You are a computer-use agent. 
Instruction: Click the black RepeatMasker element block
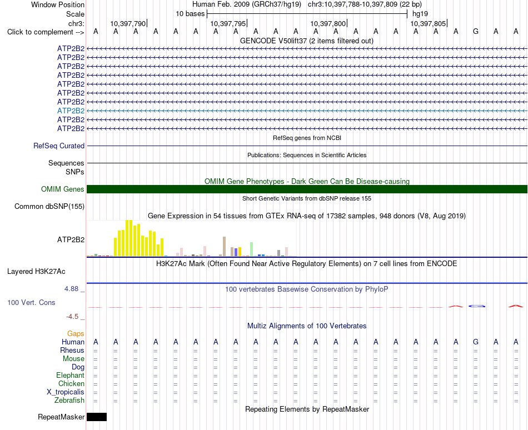[97, 417]
